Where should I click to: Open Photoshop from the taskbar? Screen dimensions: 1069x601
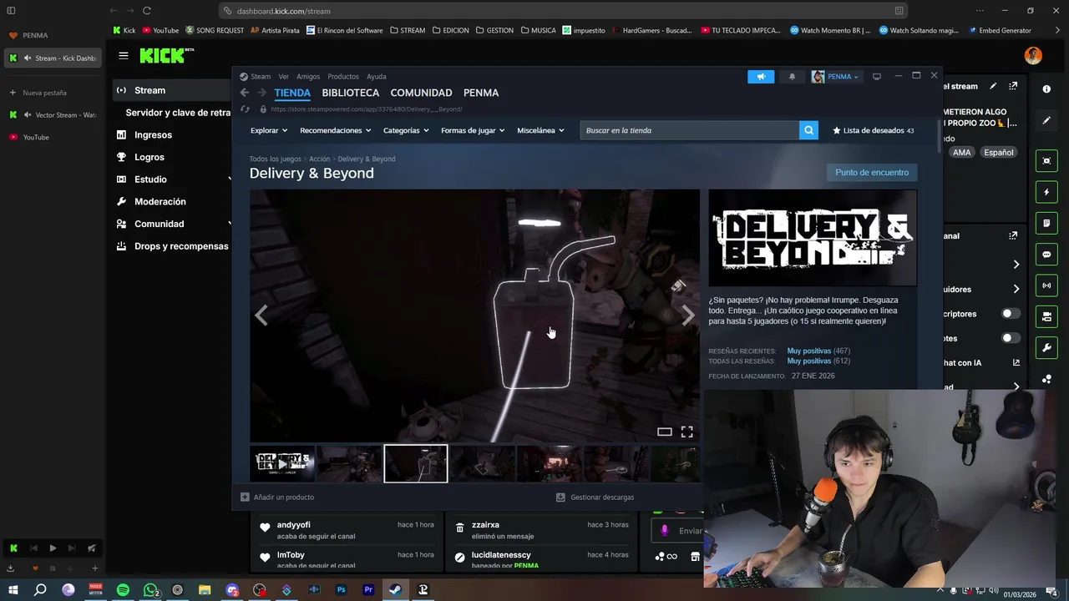[x=341, y=590]
